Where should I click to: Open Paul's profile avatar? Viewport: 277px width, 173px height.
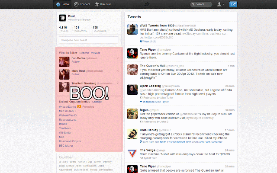[62, 18]
